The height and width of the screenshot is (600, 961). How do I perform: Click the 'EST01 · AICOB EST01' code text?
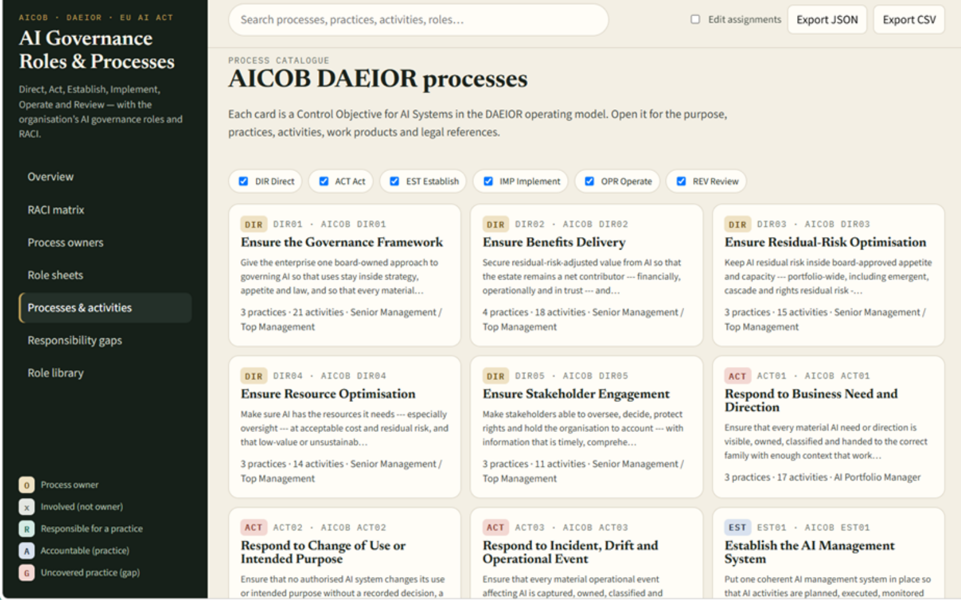[813, 527]
